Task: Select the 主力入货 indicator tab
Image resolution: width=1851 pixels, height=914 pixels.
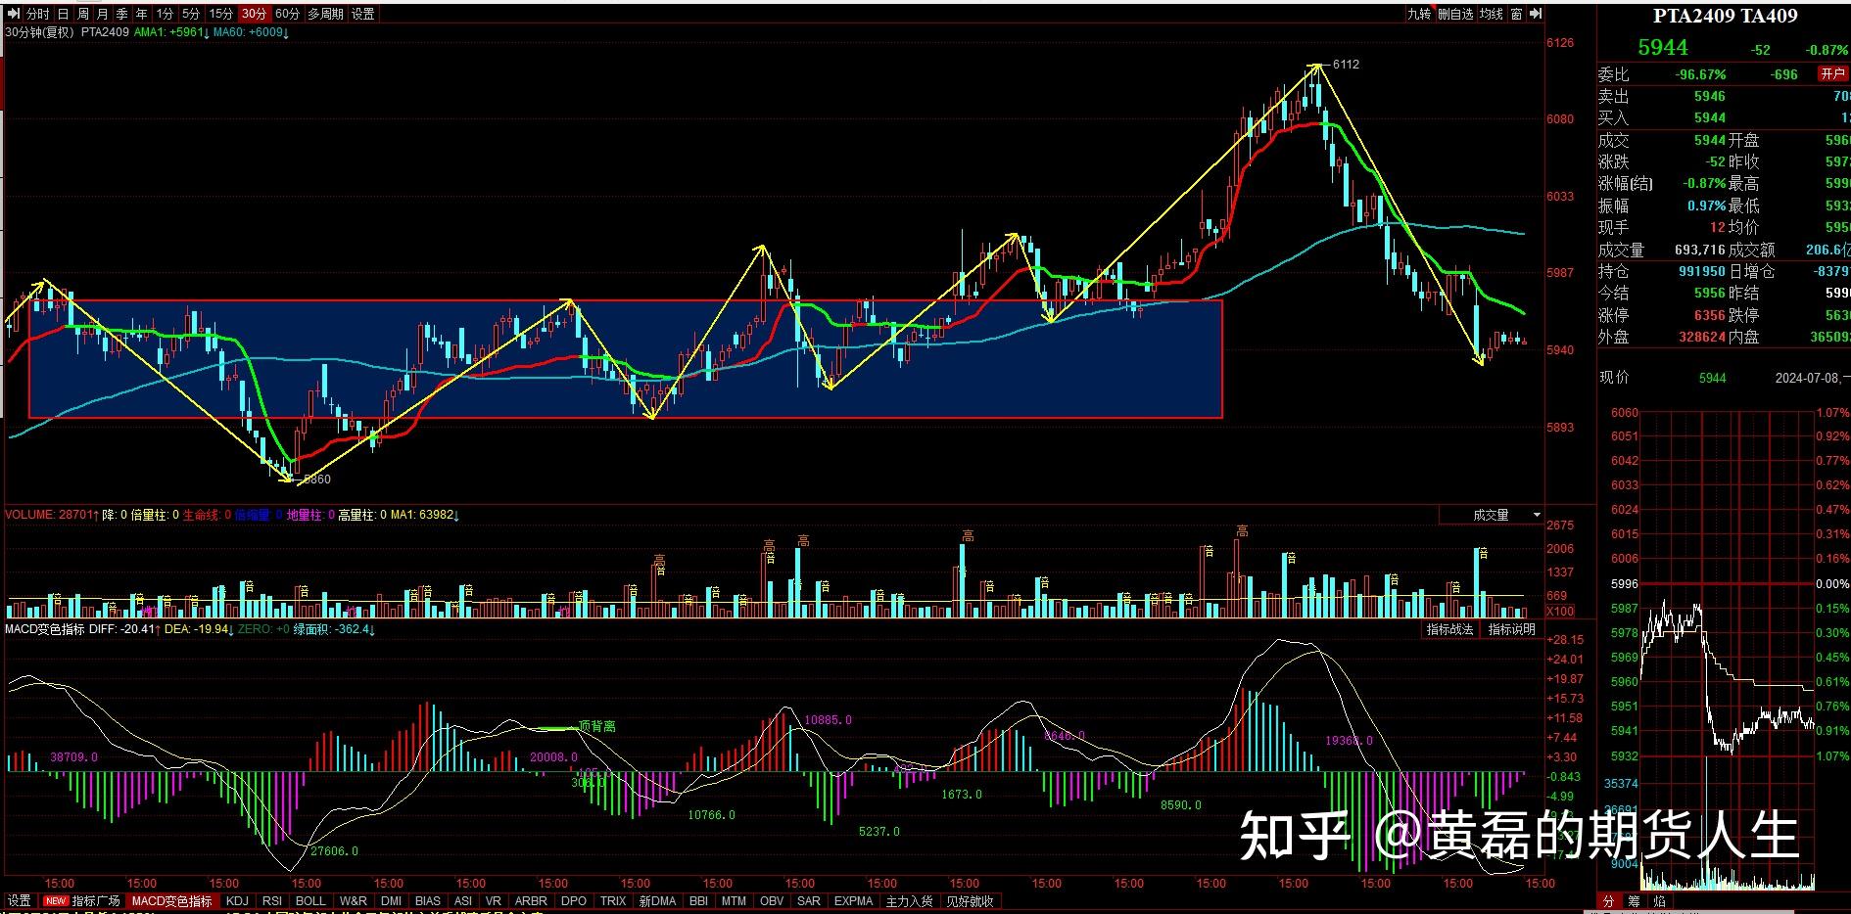Action: pos(909,900)
